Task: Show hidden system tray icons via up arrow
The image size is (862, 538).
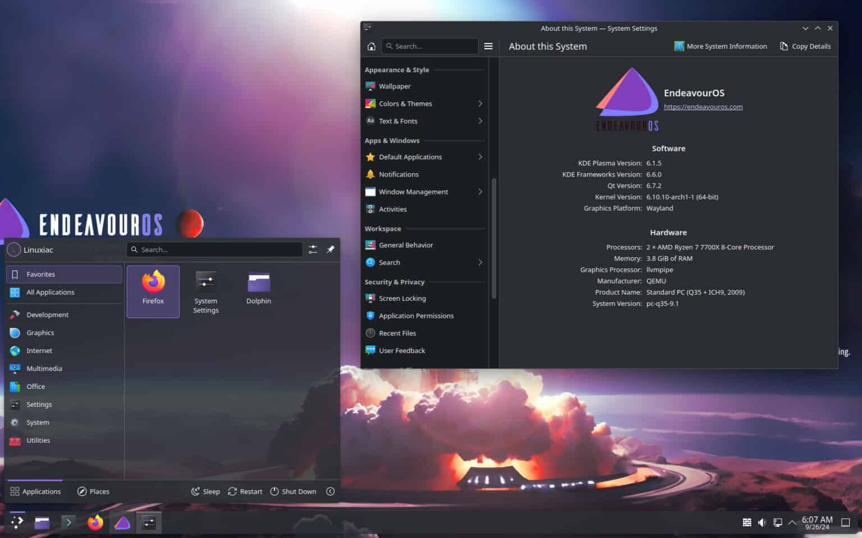Action: [792, 522]
